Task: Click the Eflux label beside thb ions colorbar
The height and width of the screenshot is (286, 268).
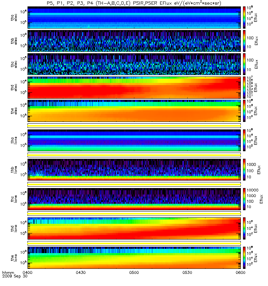Action: pos(259,169)
